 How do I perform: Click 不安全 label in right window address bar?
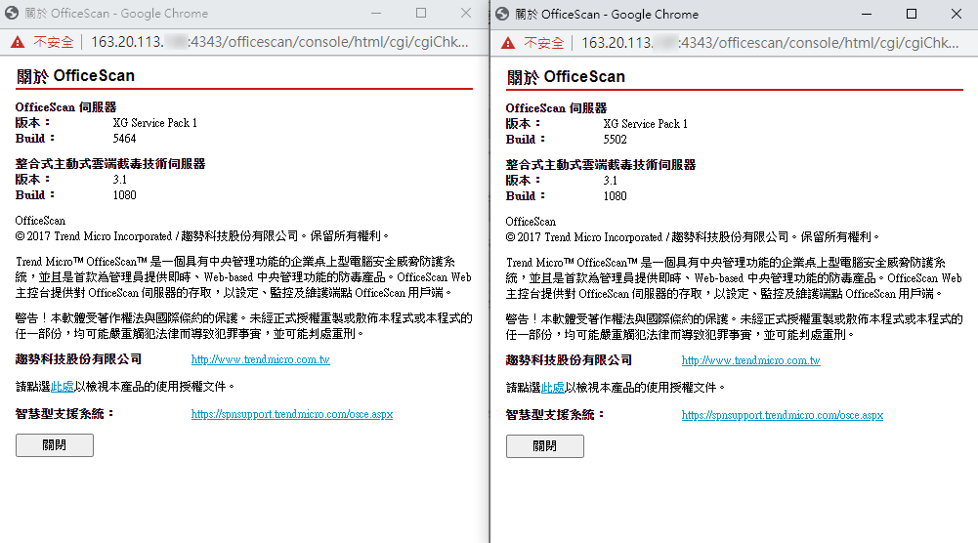point(544,43)
